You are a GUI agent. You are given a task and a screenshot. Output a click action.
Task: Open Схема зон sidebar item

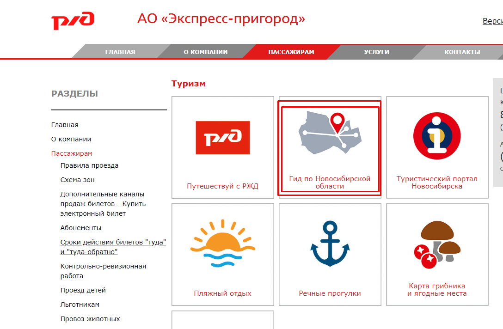[x=77, y=180]
